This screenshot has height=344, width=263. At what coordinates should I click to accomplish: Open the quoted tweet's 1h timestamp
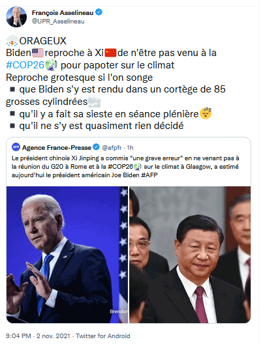click(x=130, y=148)
